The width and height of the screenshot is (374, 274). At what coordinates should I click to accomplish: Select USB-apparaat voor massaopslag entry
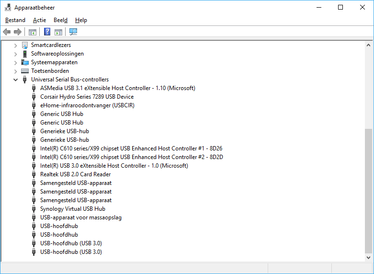(81, 217)
